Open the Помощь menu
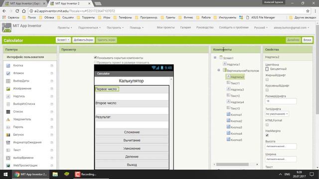 pos(137,28)
